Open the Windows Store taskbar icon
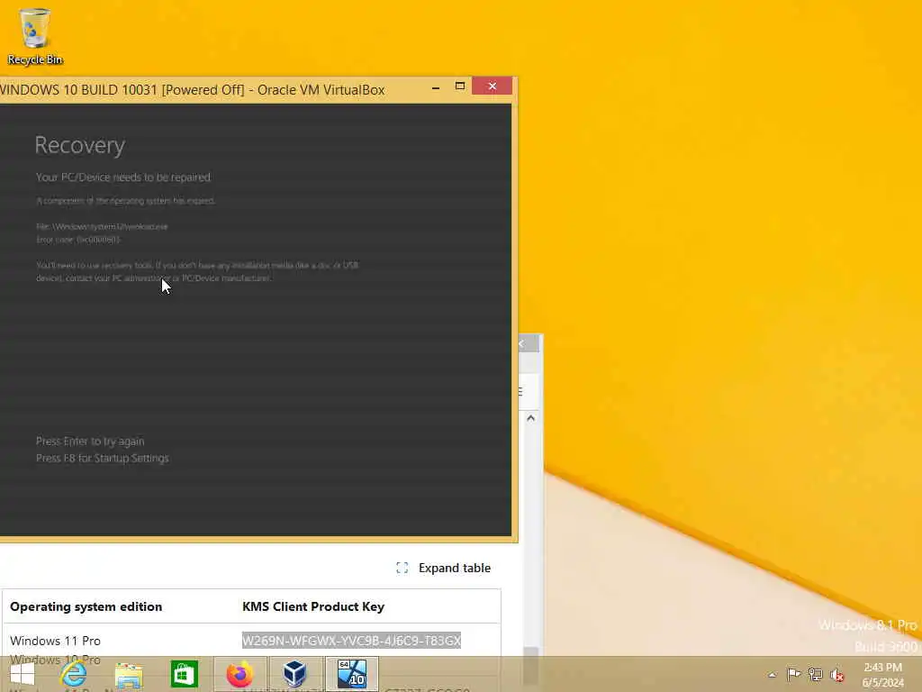Screen dimensions: 922x692 click(x=184, y=674)
